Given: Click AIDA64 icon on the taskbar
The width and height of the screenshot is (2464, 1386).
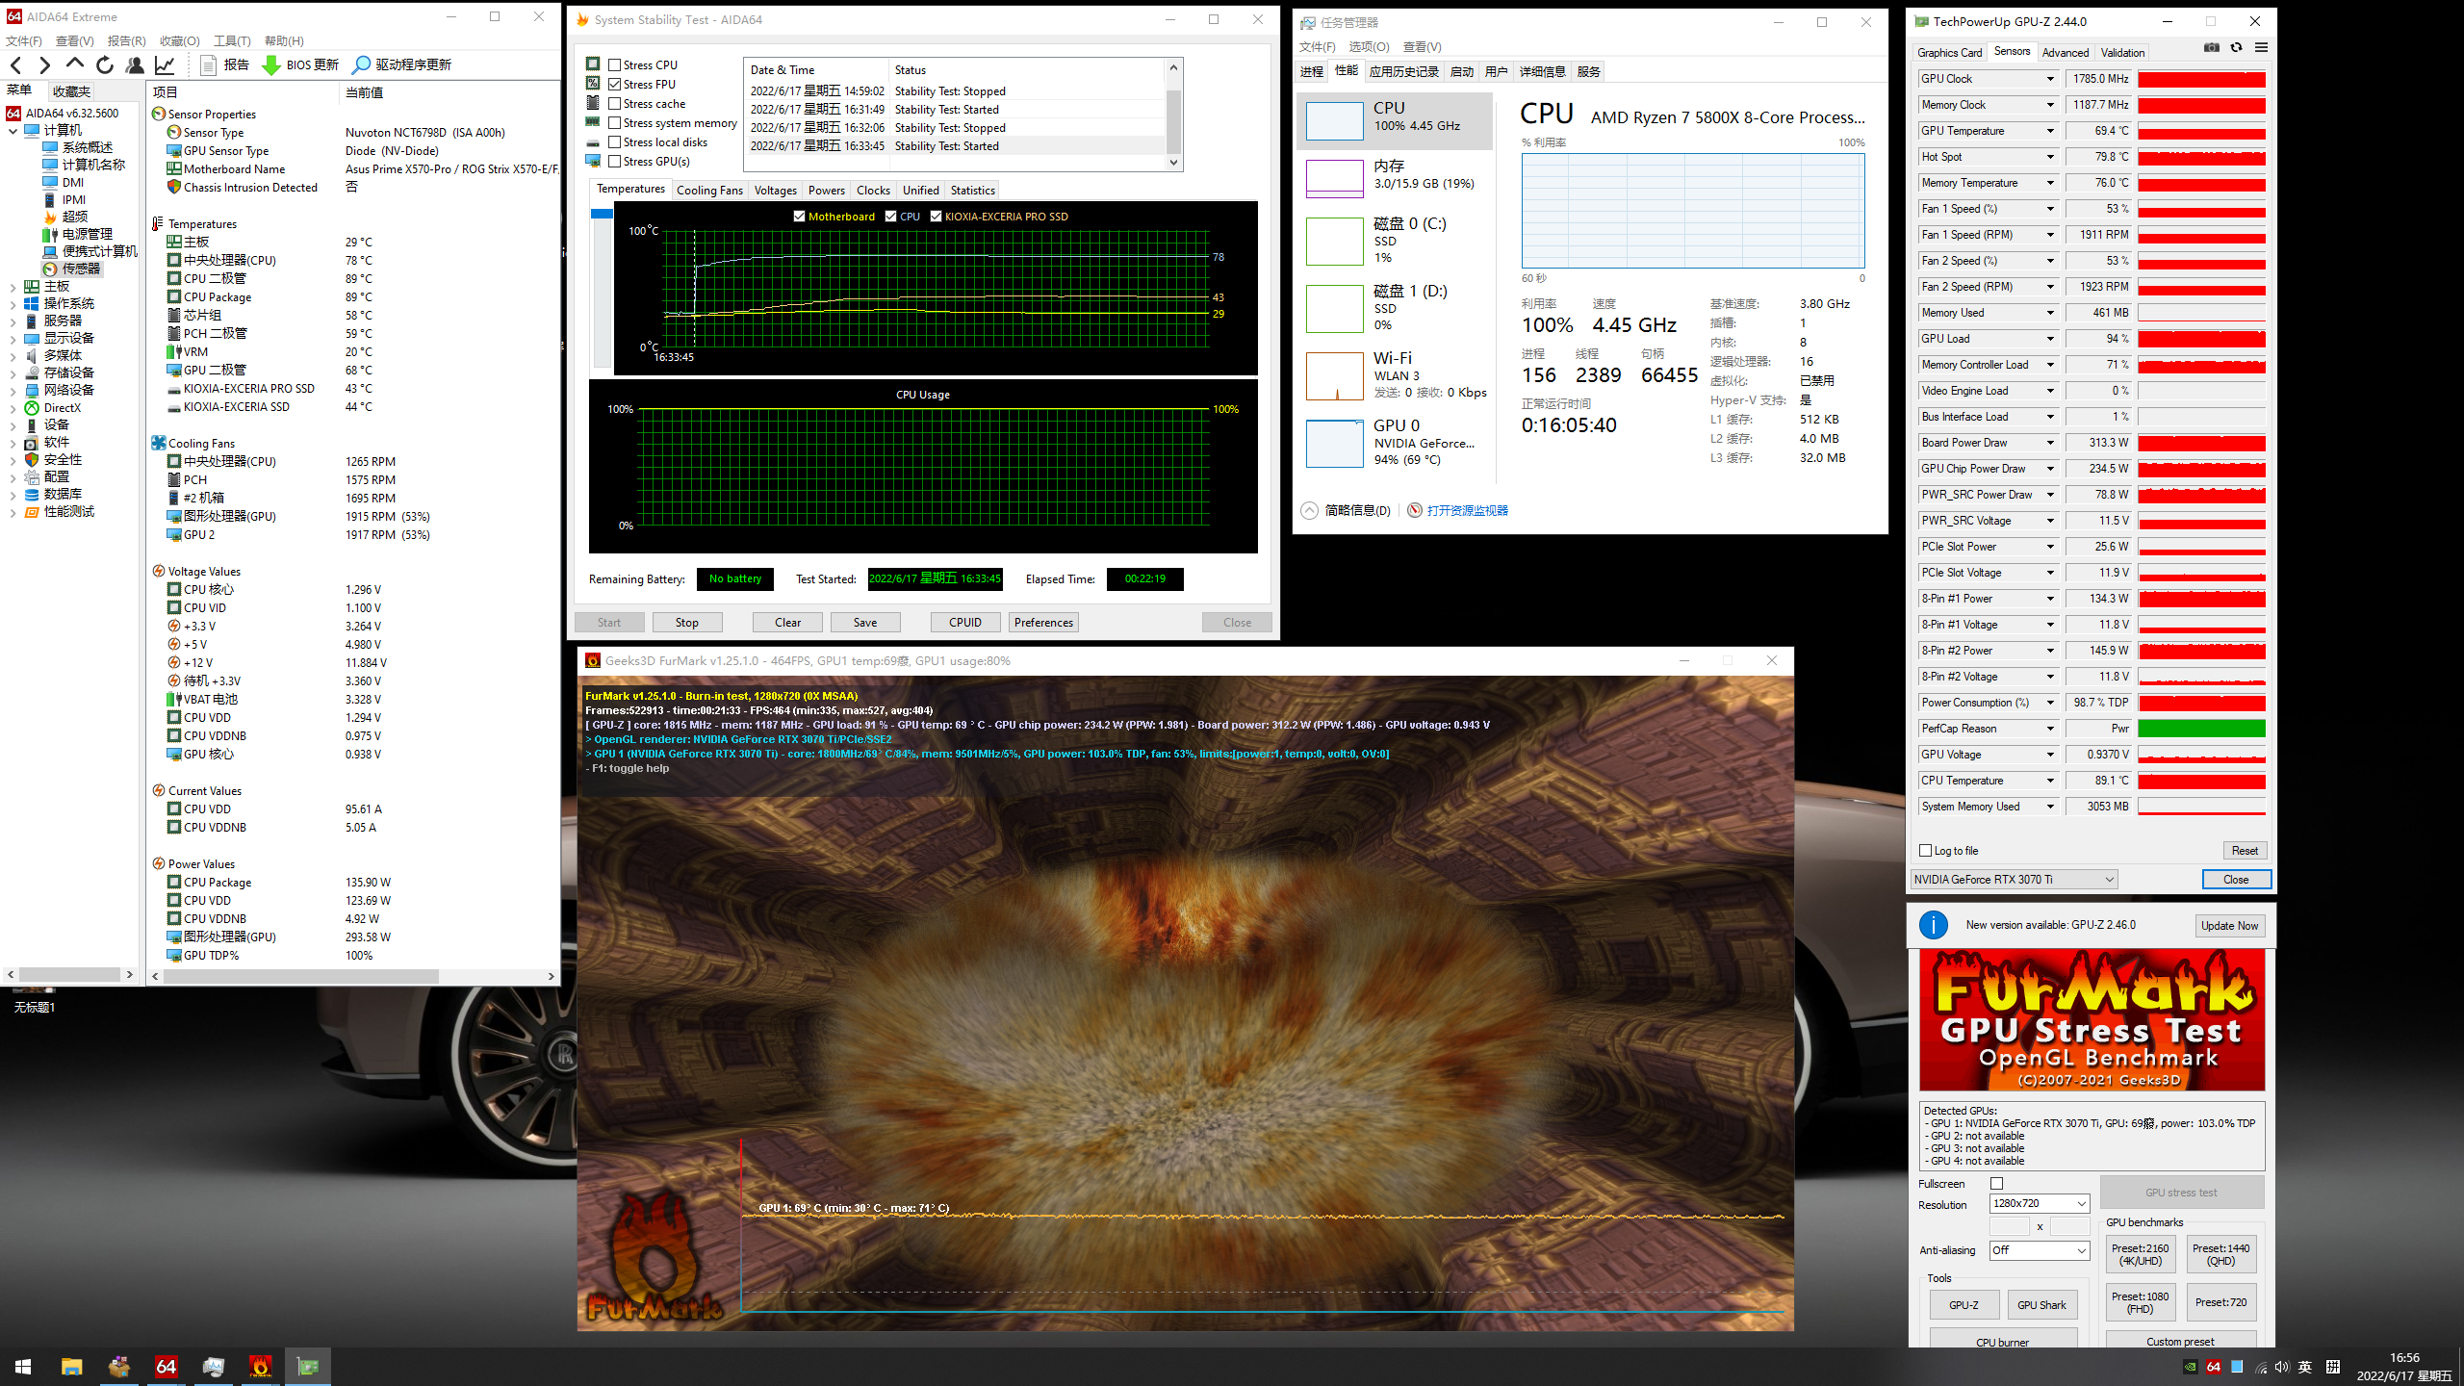Looking at the screenshot, I should point(166,1366).
